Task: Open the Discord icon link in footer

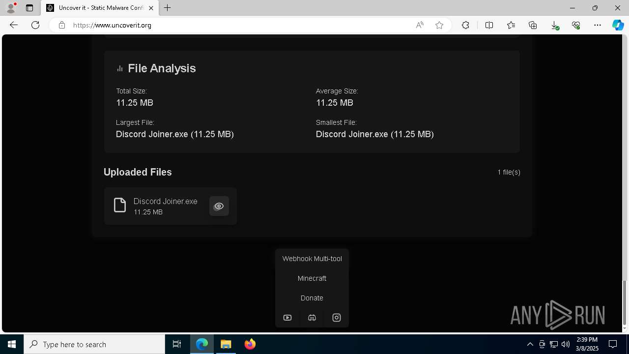Action: (312, 318)
